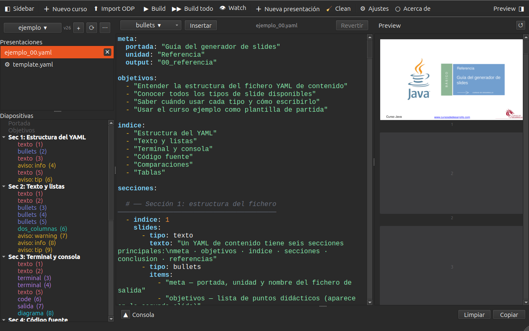Open the ejemplo course dropdown

coord(33,28)
